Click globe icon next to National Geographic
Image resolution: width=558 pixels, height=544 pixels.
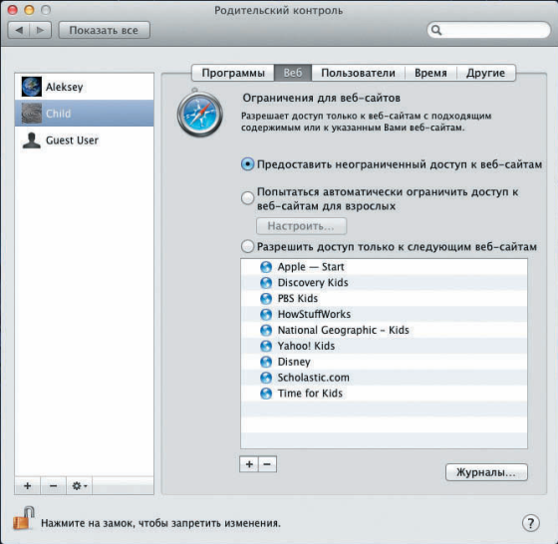click(x=266, y=330)
